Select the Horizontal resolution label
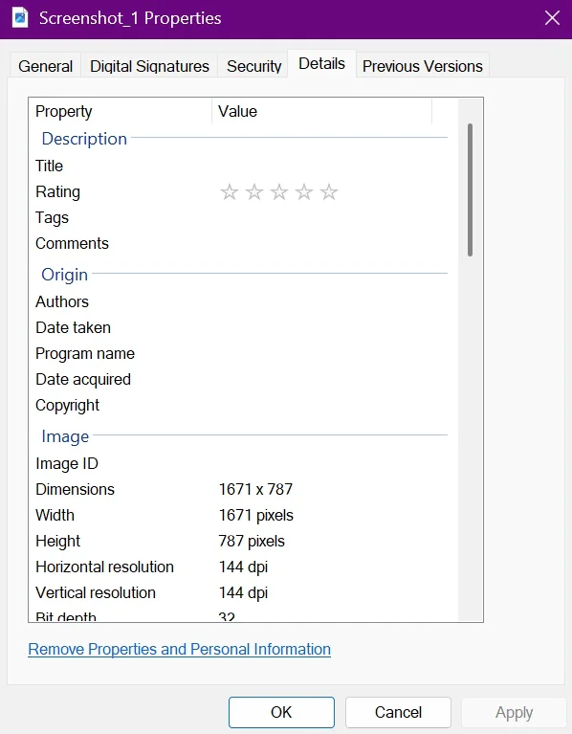Viewport: 572px width, 734px height. click(x=105, y=567)
